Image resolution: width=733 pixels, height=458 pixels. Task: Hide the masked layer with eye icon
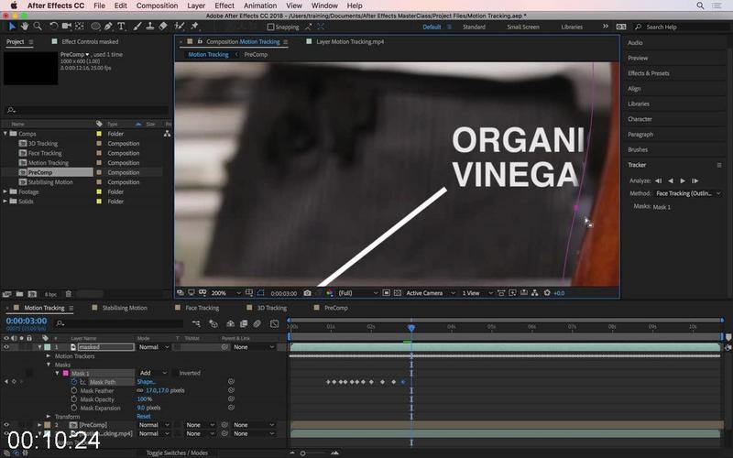[6, 347]
